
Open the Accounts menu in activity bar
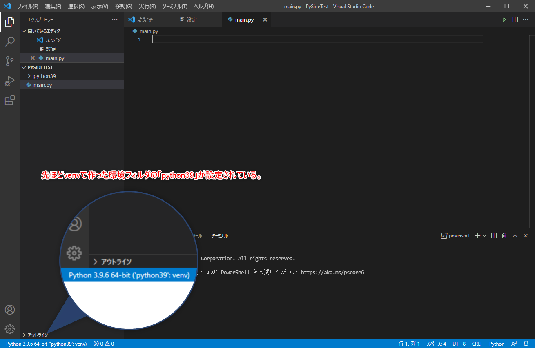10,310
